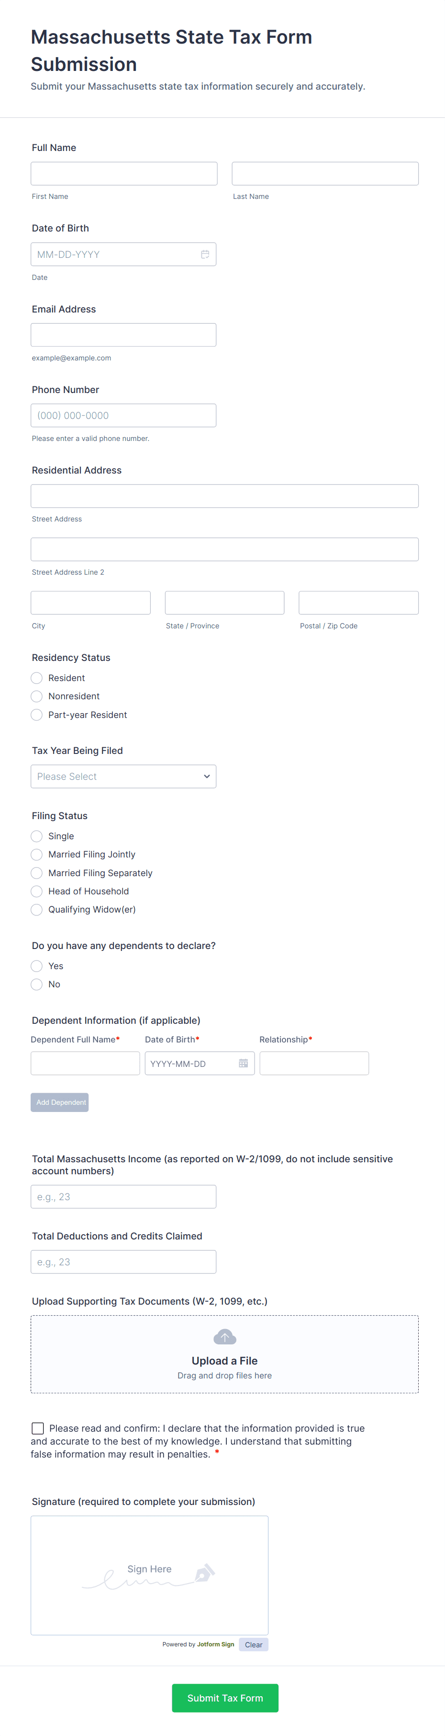Click the Email Address text box
This screenshot has width=445, height=1736.
tap(123, 335)
